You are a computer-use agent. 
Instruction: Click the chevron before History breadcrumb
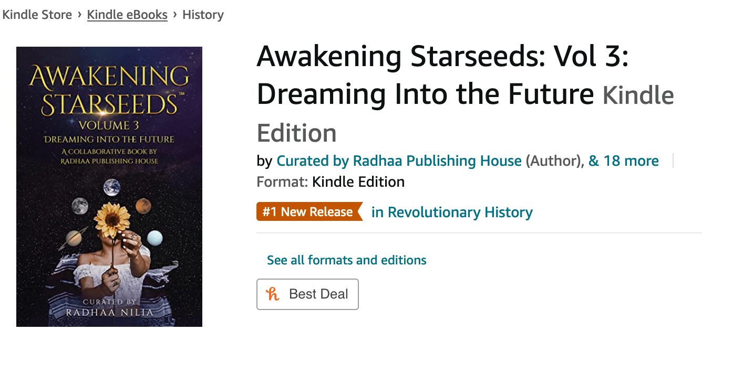coord(175,14)
